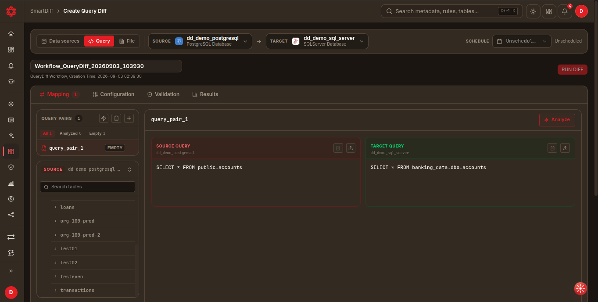598x302 pixels.
Task: Open the dashboard grid icon in the sidebar
Action: [11, 50]
